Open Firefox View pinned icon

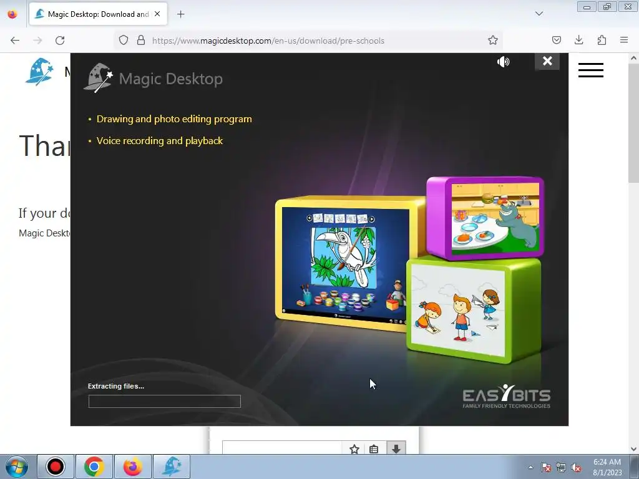coord(12,14)
